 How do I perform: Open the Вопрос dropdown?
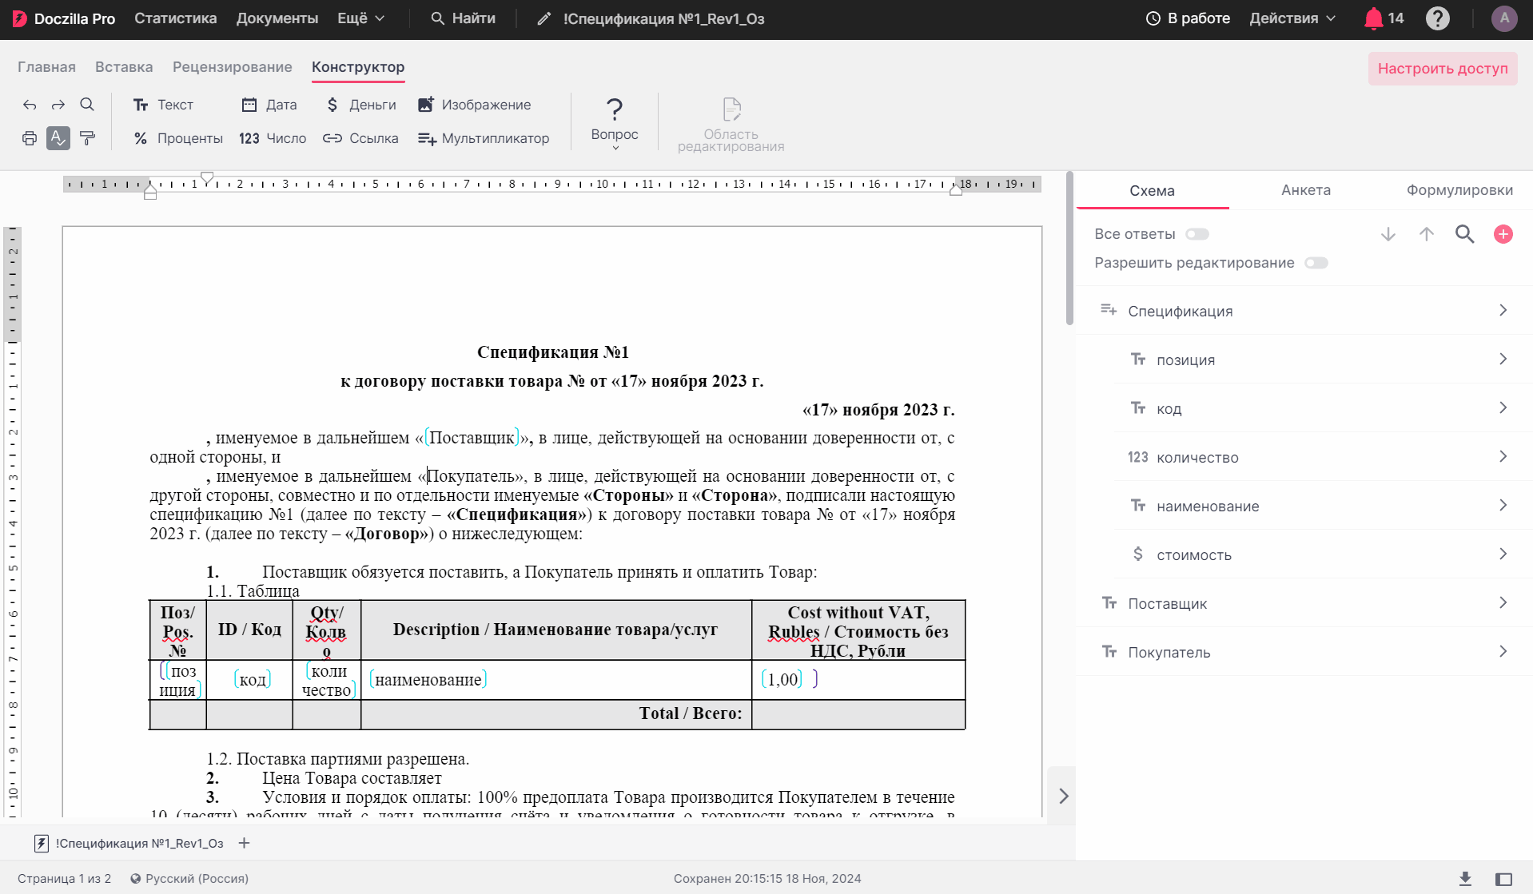pos(615,123)
